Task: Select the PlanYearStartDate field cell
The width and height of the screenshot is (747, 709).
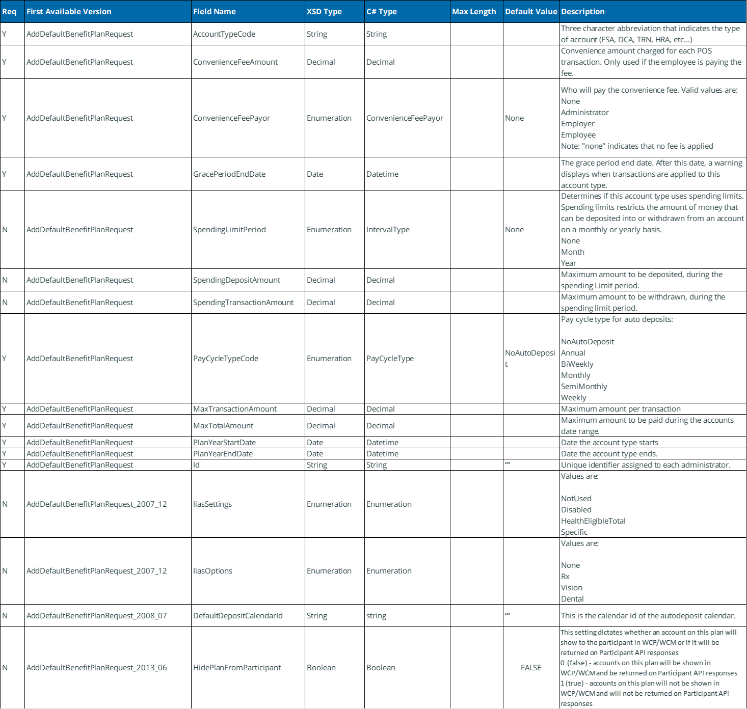Action: point(248,443)
